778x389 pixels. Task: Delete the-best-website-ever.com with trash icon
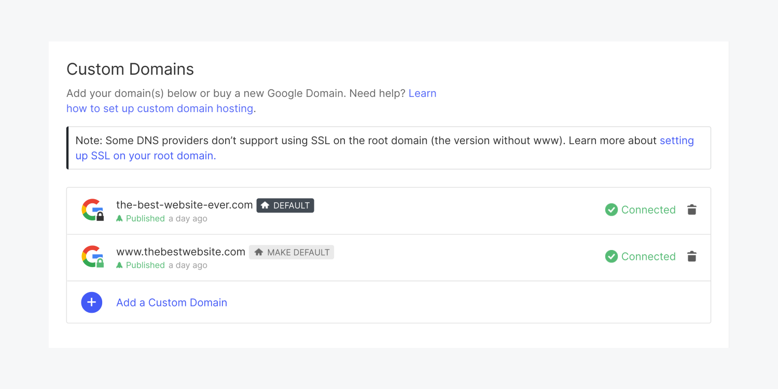[x=691, y=210]
